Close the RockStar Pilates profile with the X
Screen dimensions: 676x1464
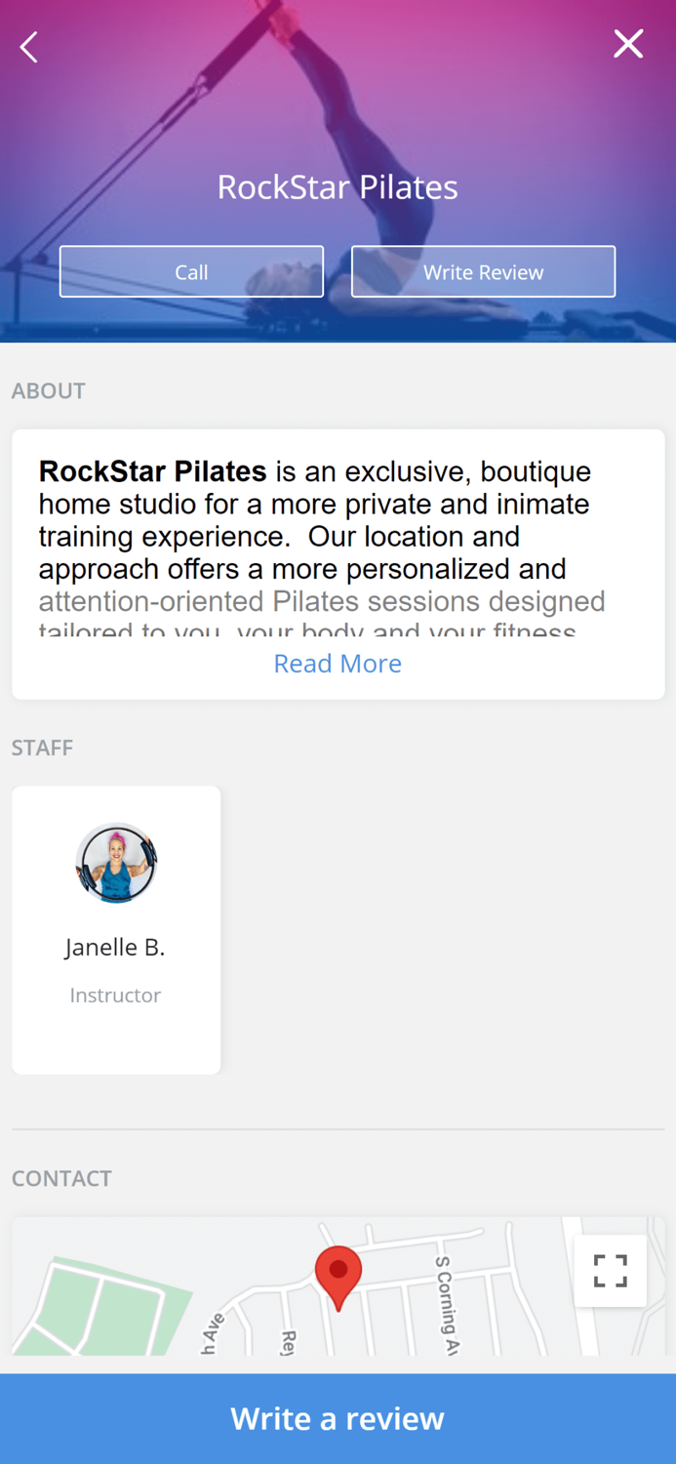[628, 43]
